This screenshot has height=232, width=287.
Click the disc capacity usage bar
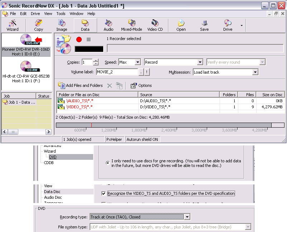[x=170, y=125]
